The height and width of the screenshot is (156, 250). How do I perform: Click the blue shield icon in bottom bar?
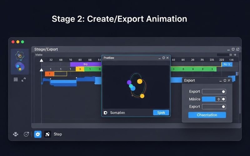click(37, 134)
